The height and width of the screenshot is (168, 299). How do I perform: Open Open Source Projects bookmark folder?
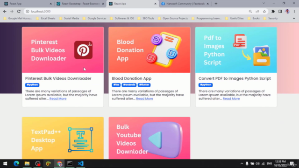click(x=173, y=18)
